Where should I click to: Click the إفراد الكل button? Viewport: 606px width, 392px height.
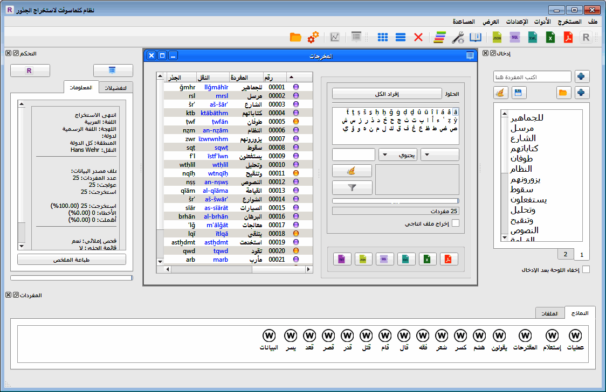point(387,94)
